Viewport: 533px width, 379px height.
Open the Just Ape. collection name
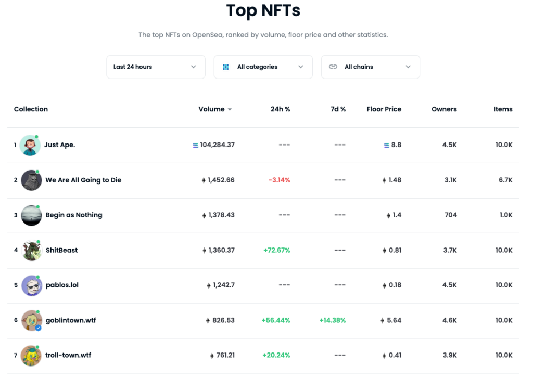(x=59, y=145)
